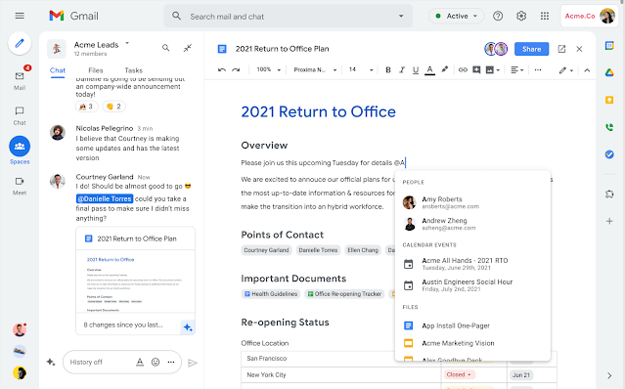The width and height of the screenshot is (625, 389).
Task: Switch to the Chat tab
Action: coord(58,70)
